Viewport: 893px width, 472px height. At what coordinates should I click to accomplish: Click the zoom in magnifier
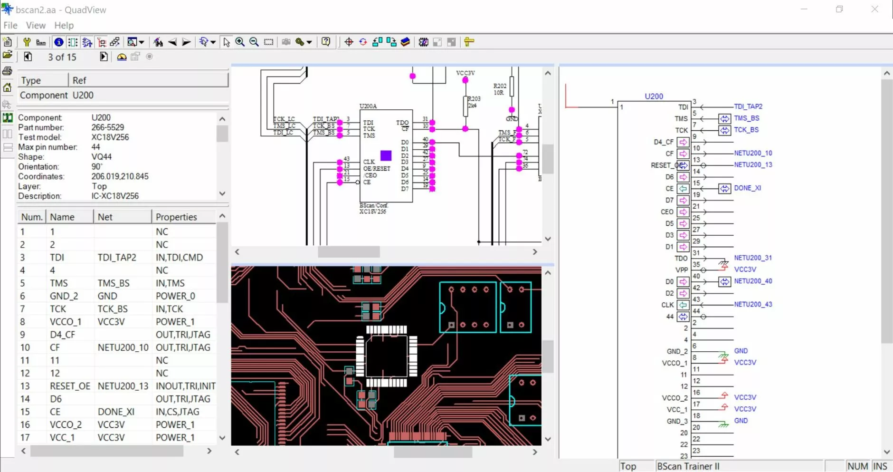click(x=240, y=42)
